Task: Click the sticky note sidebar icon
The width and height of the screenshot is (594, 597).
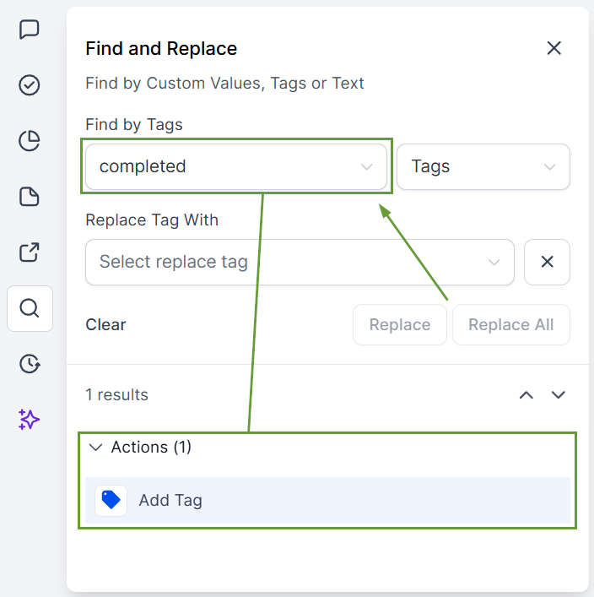Action: 30,197
